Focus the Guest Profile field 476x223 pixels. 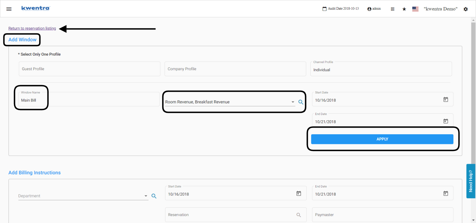90,69
